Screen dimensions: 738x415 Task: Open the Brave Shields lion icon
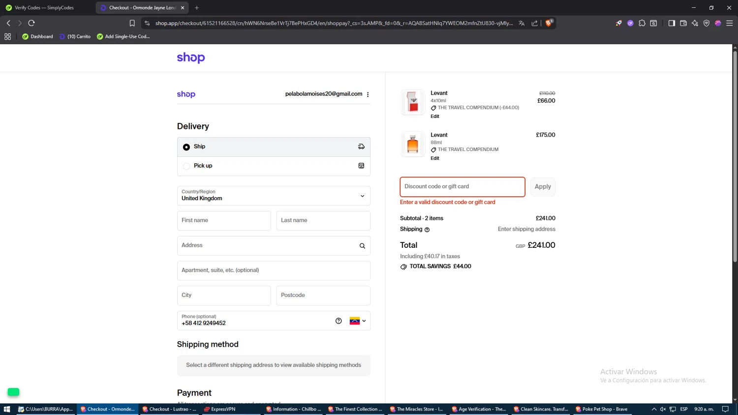[x=549, y=23]
